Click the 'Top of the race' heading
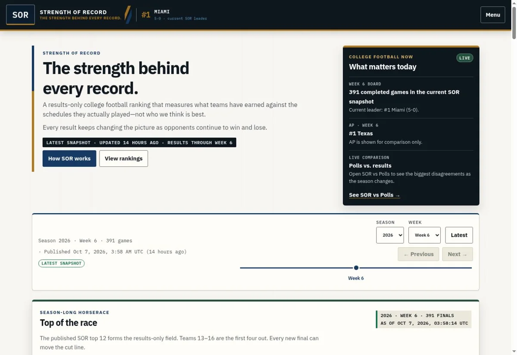517x355 pixels. click(x=69, y=323)
